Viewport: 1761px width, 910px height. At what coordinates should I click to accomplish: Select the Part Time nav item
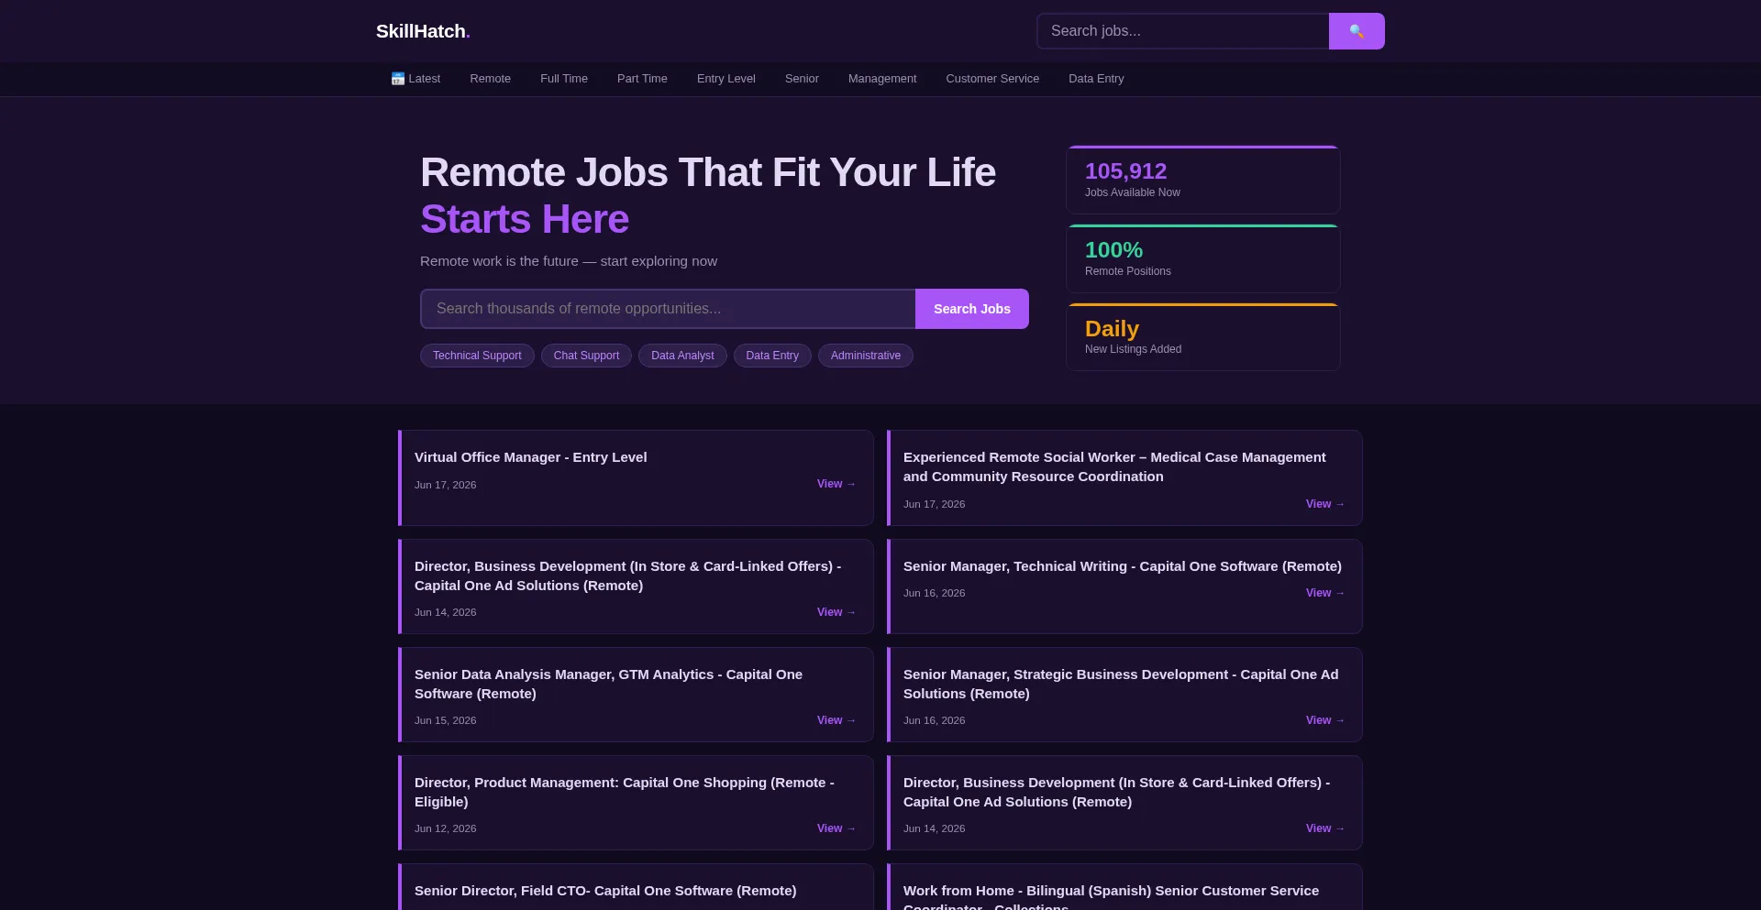pos(642,79)
